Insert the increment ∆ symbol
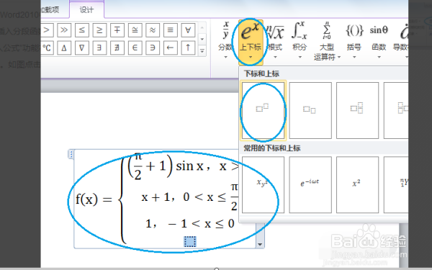This screenshot has width=432, height=270. tap(64, 48)
